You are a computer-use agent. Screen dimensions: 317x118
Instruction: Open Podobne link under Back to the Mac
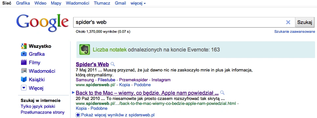coord(99,109)
